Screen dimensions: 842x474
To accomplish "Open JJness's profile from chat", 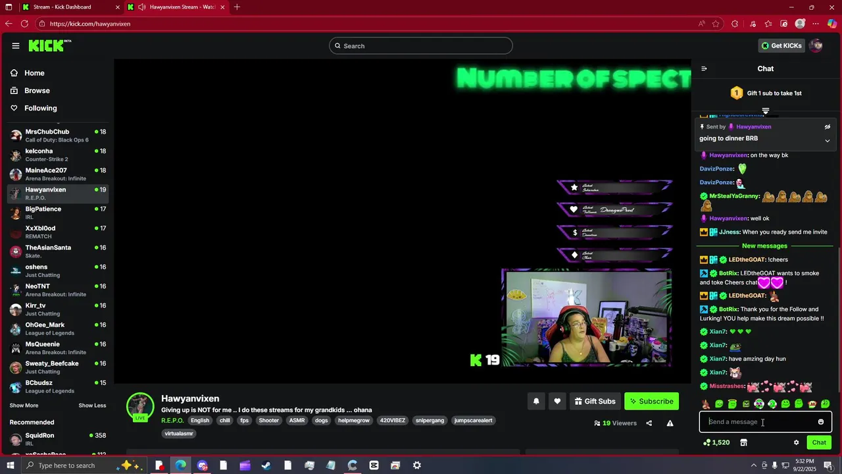I will [x=729, y=232].
